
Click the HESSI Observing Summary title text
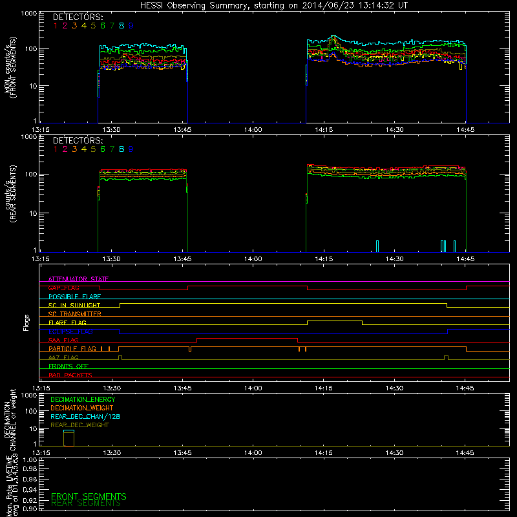(273, 6)
